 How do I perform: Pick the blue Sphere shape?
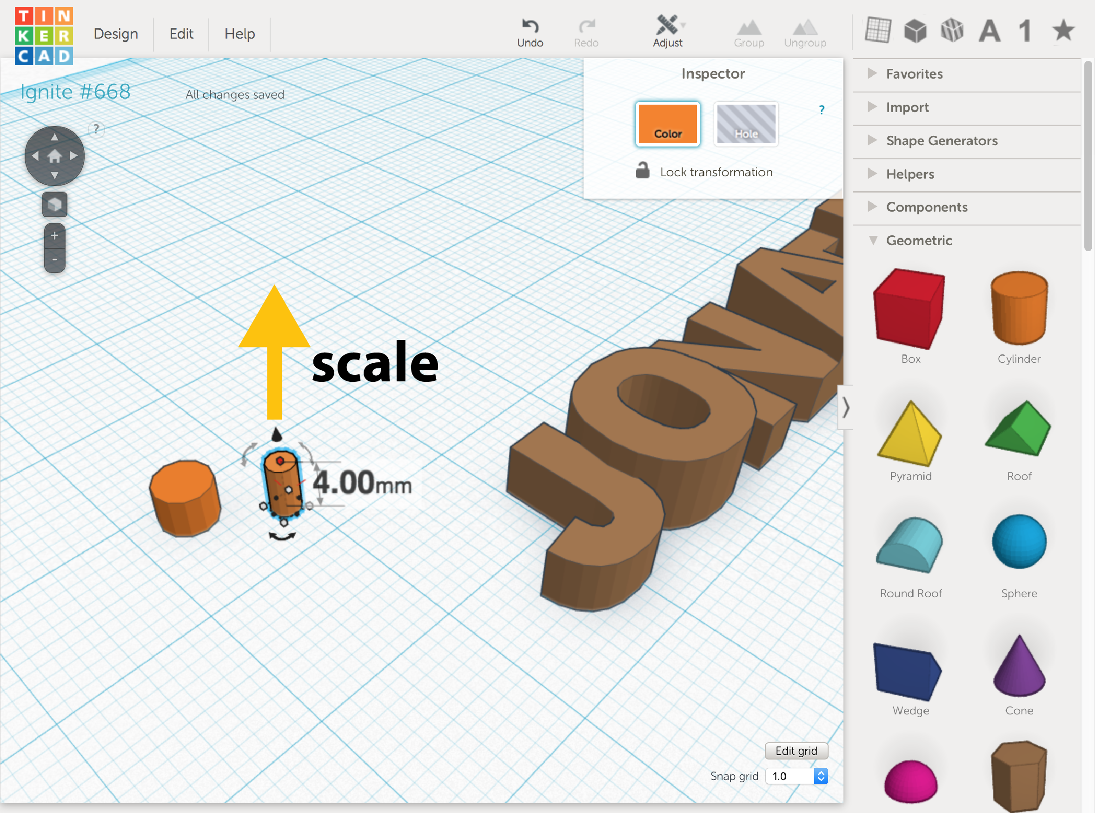1019,542
